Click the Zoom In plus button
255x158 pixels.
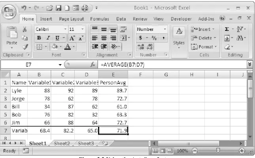coord(242,150)
